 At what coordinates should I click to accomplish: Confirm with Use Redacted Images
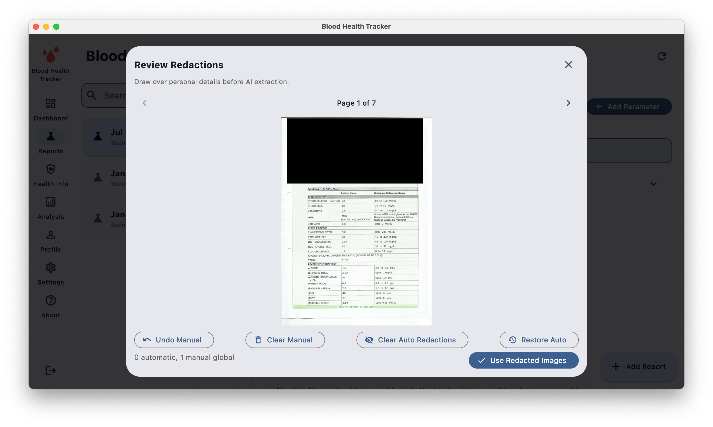coord(523,360)
